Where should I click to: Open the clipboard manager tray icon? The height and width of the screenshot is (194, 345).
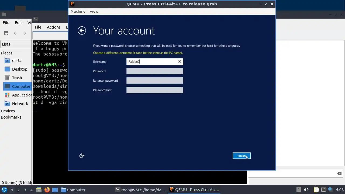[x=316, y=190]
